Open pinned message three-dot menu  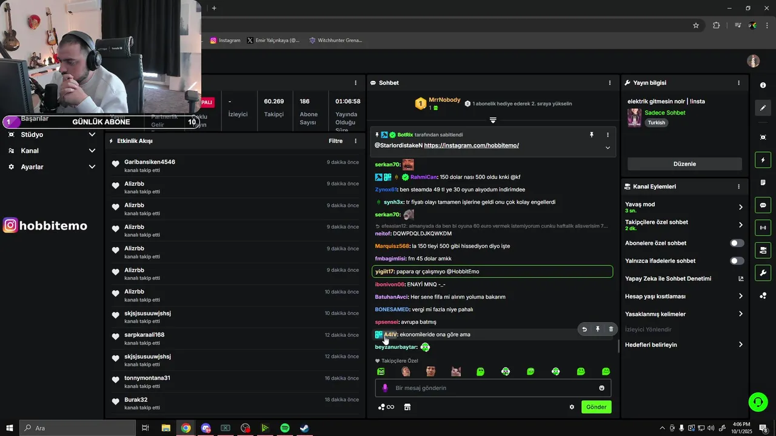click(608, 135)
